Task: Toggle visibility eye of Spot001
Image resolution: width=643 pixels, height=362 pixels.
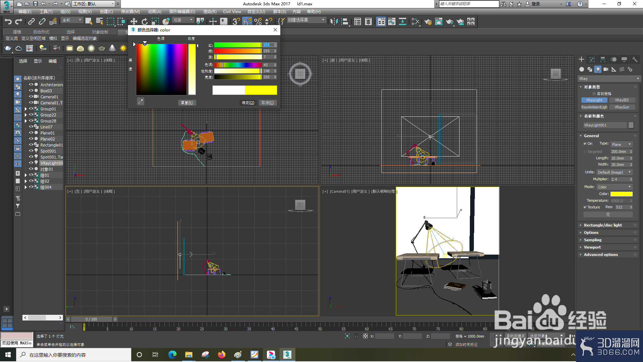Action: pos(31,151)
